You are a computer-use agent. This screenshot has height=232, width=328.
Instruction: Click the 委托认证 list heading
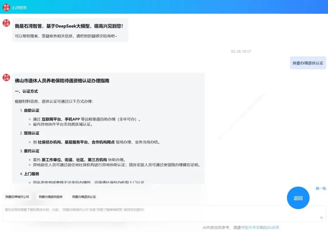[x=32, y=151]
